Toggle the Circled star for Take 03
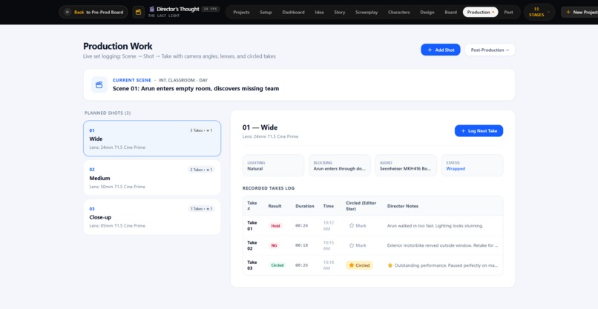This screenshot has height=309, width=598. tap(359, 265)
